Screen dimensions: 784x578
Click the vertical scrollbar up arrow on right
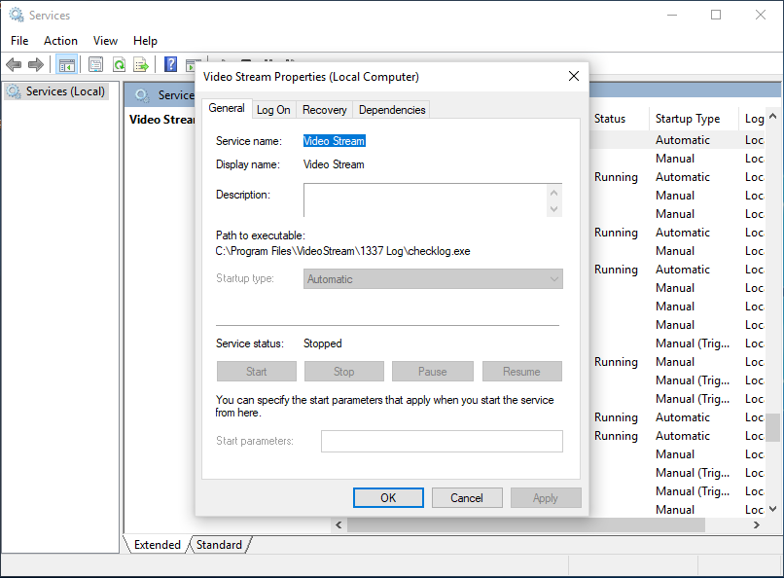pos(774,116)
